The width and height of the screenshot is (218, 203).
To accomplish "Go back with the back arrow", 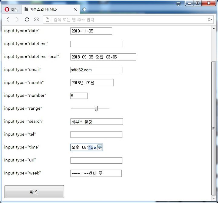I will (x=8, y=19).
